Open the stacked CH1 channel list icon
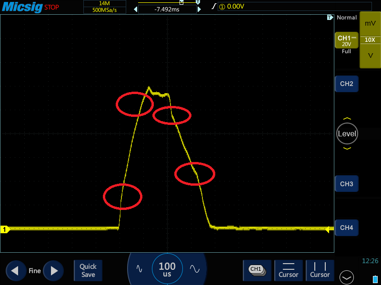The width and height of the screenshot is (381, 285). pyautogui.click(x=257, y=270)
